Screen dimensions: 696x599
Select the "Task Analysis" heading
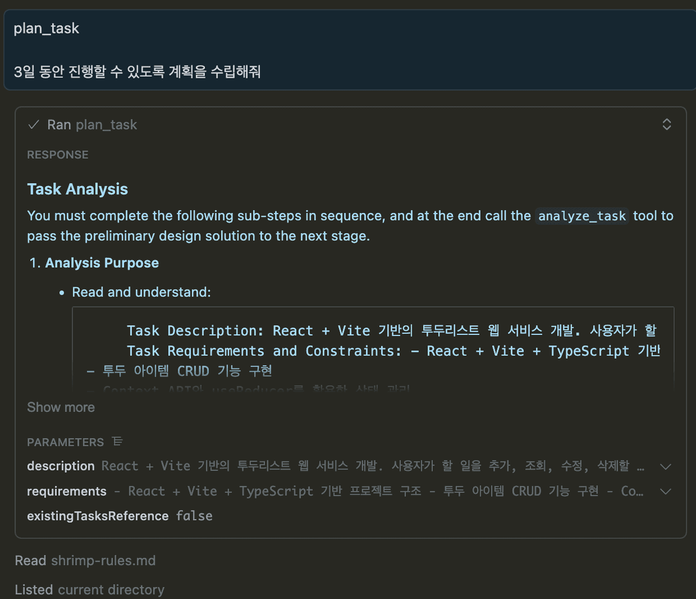[x=77, y=189]
